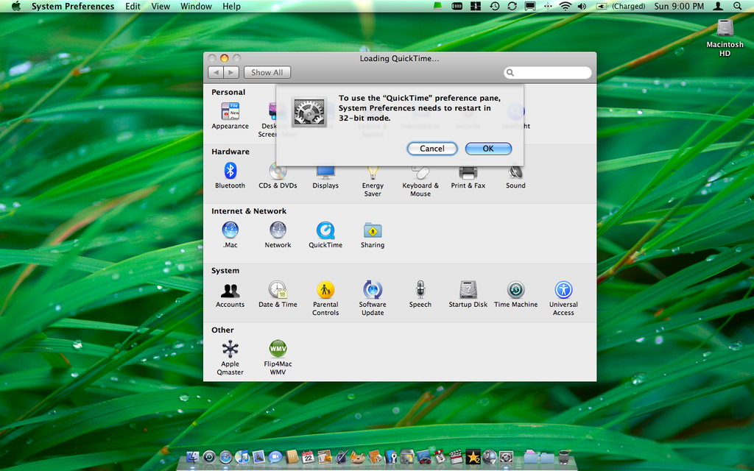Open Universal Access preferences
This screenshot has width=754, height=471.
tap(563, 299)
